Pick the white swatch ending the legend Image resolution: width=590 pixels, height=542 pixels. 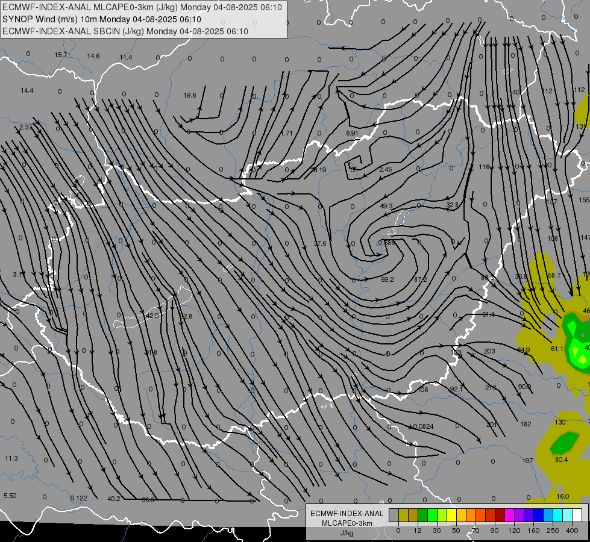pos(577,515)
